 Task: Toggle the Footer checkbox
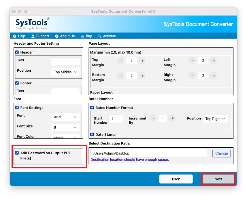[x=17, y=83]
